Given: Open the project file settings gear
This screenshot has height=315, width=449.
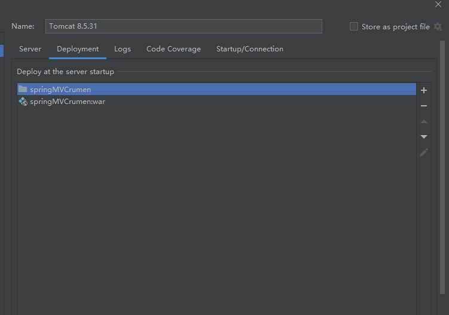Looking at the screenshot, I should [438, 27].
